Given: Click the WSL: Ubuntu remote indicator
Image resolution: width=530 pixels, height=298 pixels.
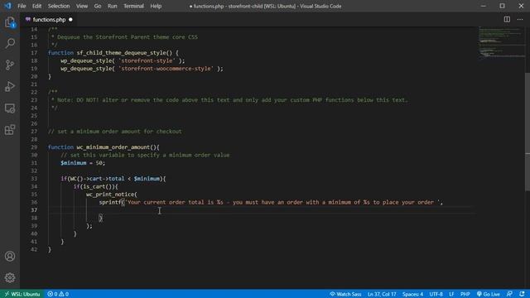Looking at the screenshot, I should click(x=22, y=294).
